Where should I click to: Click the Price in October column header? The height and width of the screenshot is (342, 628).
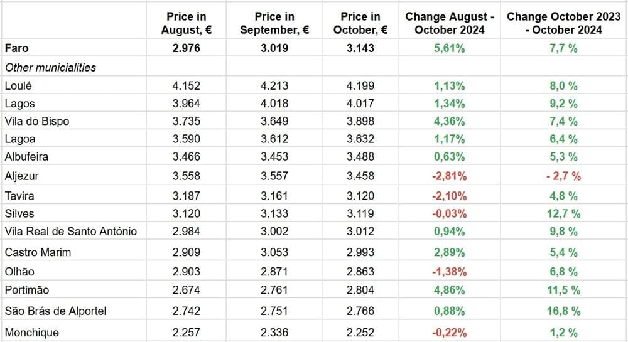[x=360, y=23]
